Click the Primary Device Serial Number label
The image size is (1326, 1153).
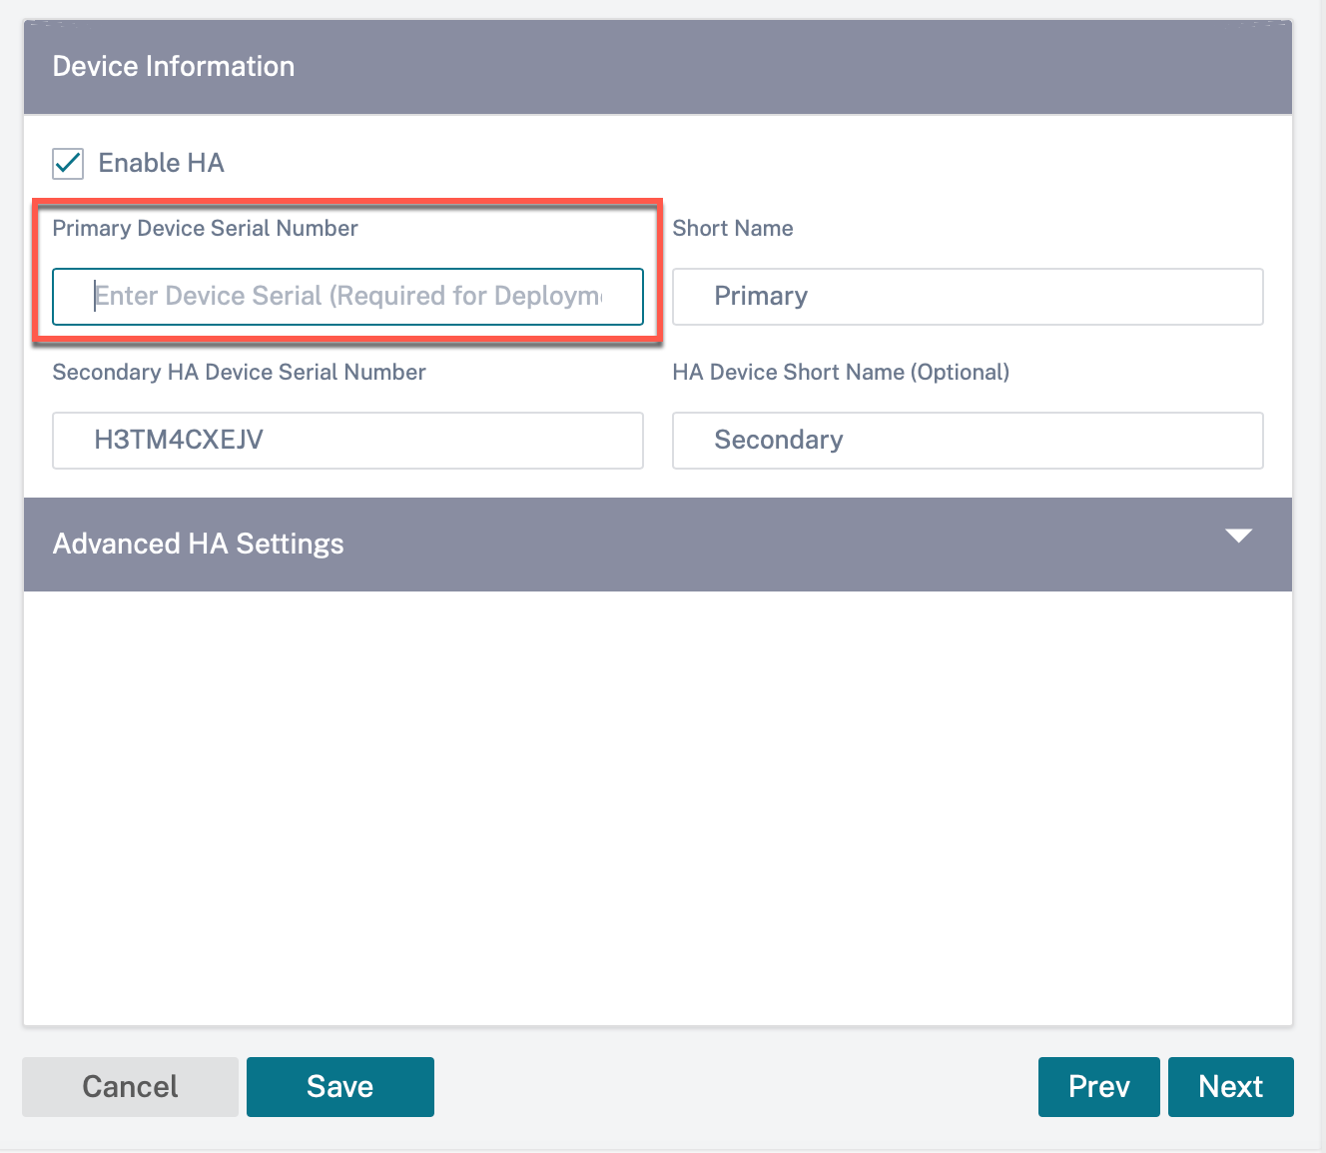[205, 228]
